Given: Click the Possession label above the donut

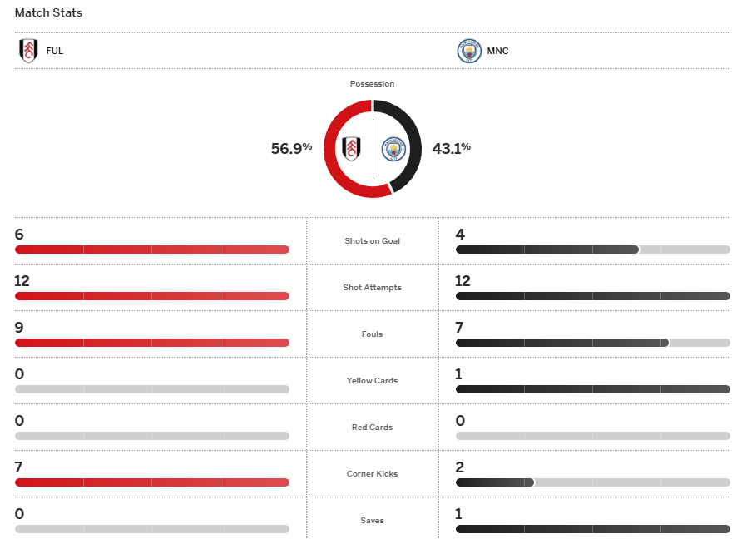Looking at the screenshot, I should (372, 84).
